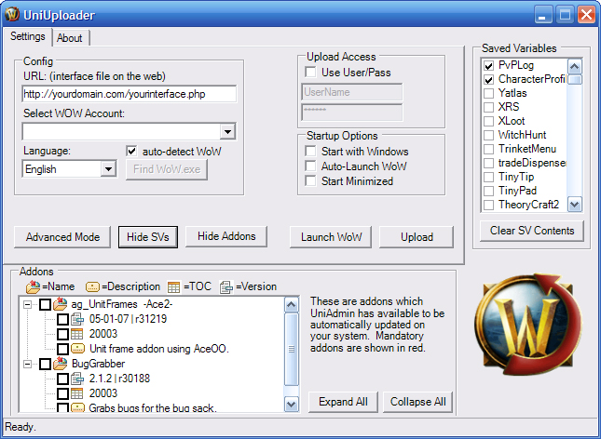Click the Clear SV Contents button
Viewport: 601px width, 439px height.
[532, 231]
